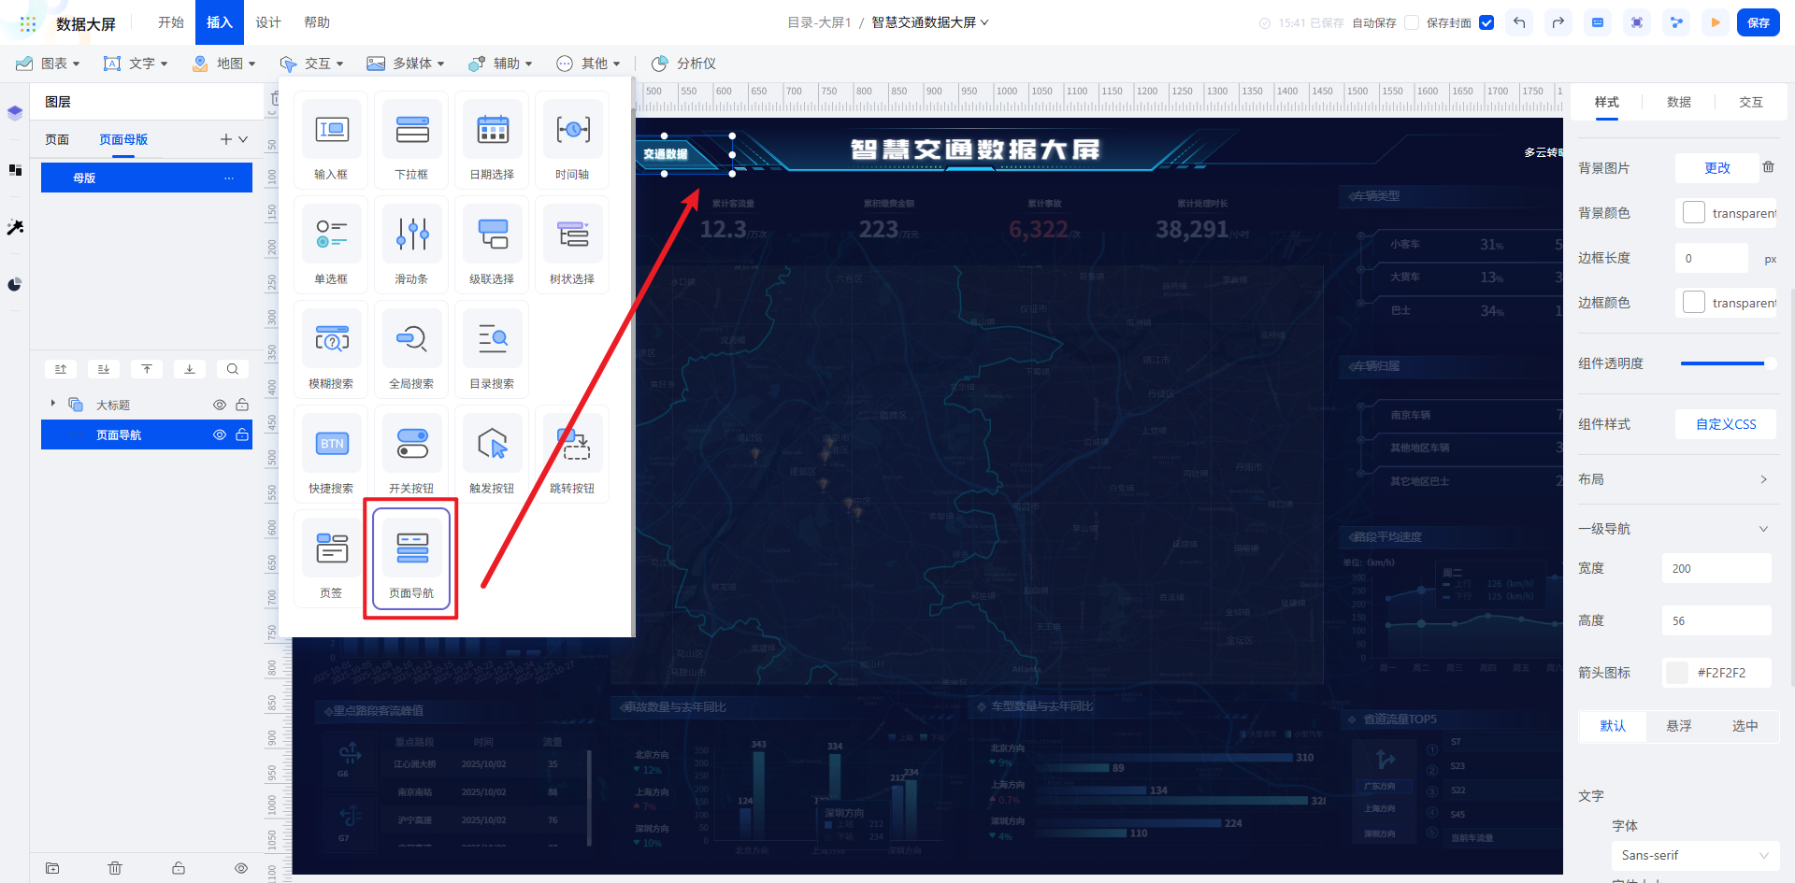Insert the 模糊搜索 fuzzy search component

pyautogui.click(x=332, y=349)
